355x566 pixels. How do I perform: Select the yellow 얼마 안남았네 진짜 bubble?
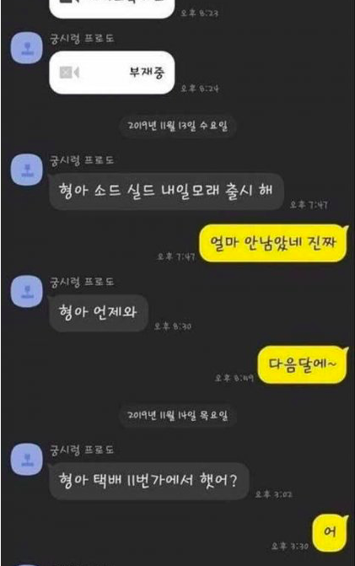pyautogui.click(x=273, y=243)
